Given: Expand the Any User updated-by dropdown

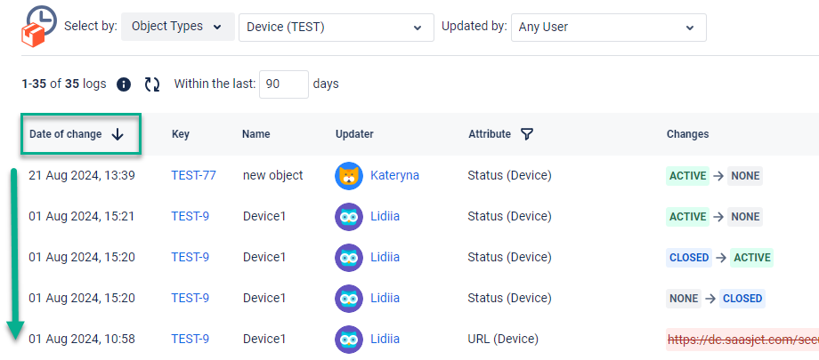Looking at the screenshot, I should tap(609, 28).
